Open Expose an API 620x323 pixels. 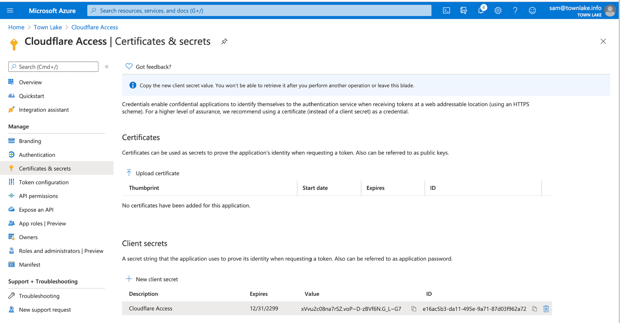(36, 210)
